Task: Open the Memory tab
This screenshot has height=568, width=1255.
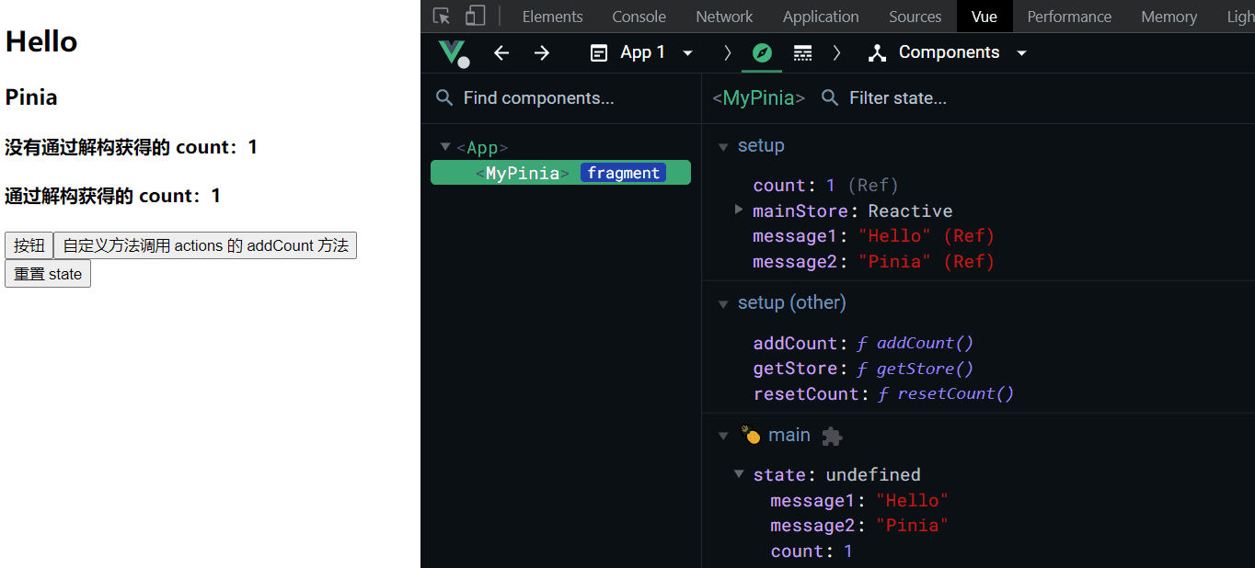Action: [x=1169, y=17]
